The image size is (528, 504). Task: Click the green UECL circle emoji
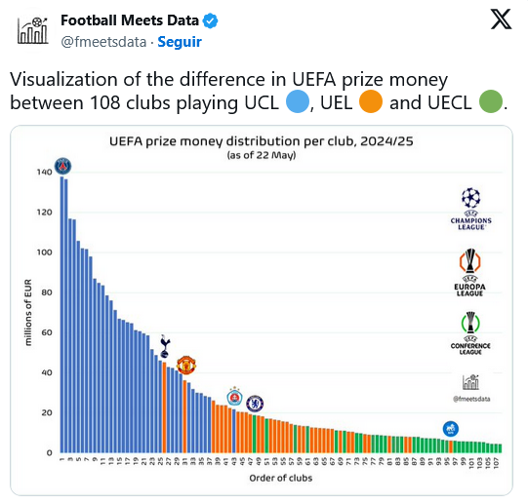click(x=491, y=101)
